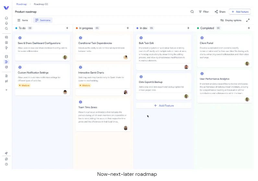
Task: Switch to the Swimlane view tab
Action: [x=43, y=20]
